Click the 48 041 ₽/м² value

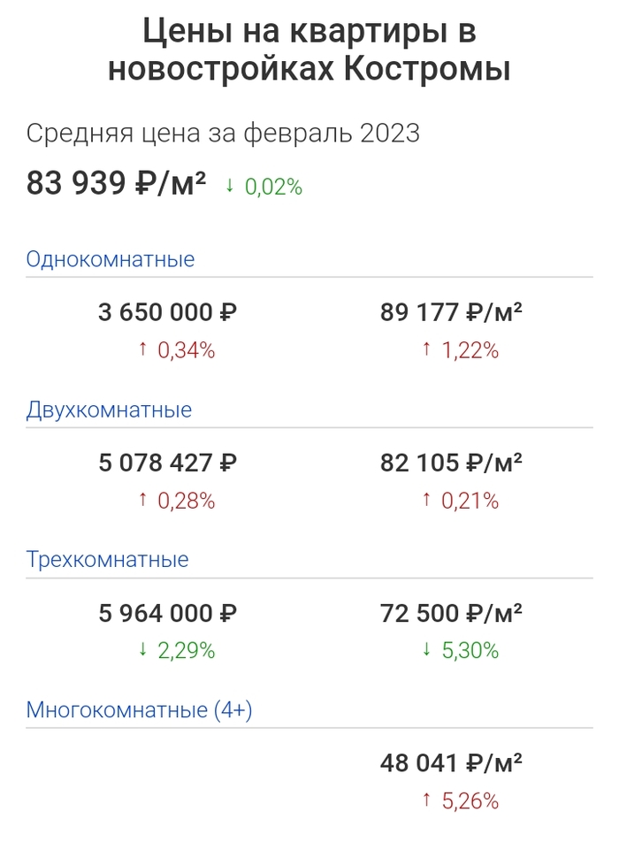(451, 763)
